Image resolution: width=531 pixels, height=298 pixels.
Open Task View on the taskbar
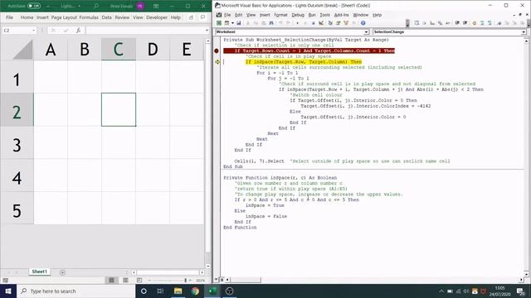click(160, 291)
